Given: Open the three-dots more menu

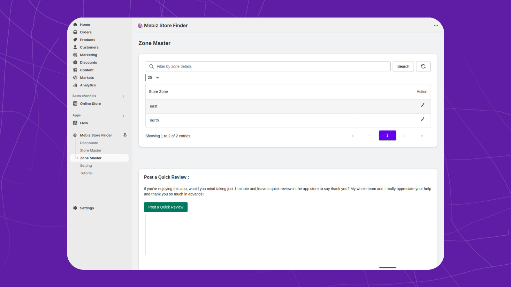Looking at the screenshot, I should (436, 26).
